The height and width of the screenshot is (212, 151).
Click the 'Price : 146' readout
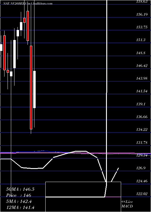coord(19,195)
